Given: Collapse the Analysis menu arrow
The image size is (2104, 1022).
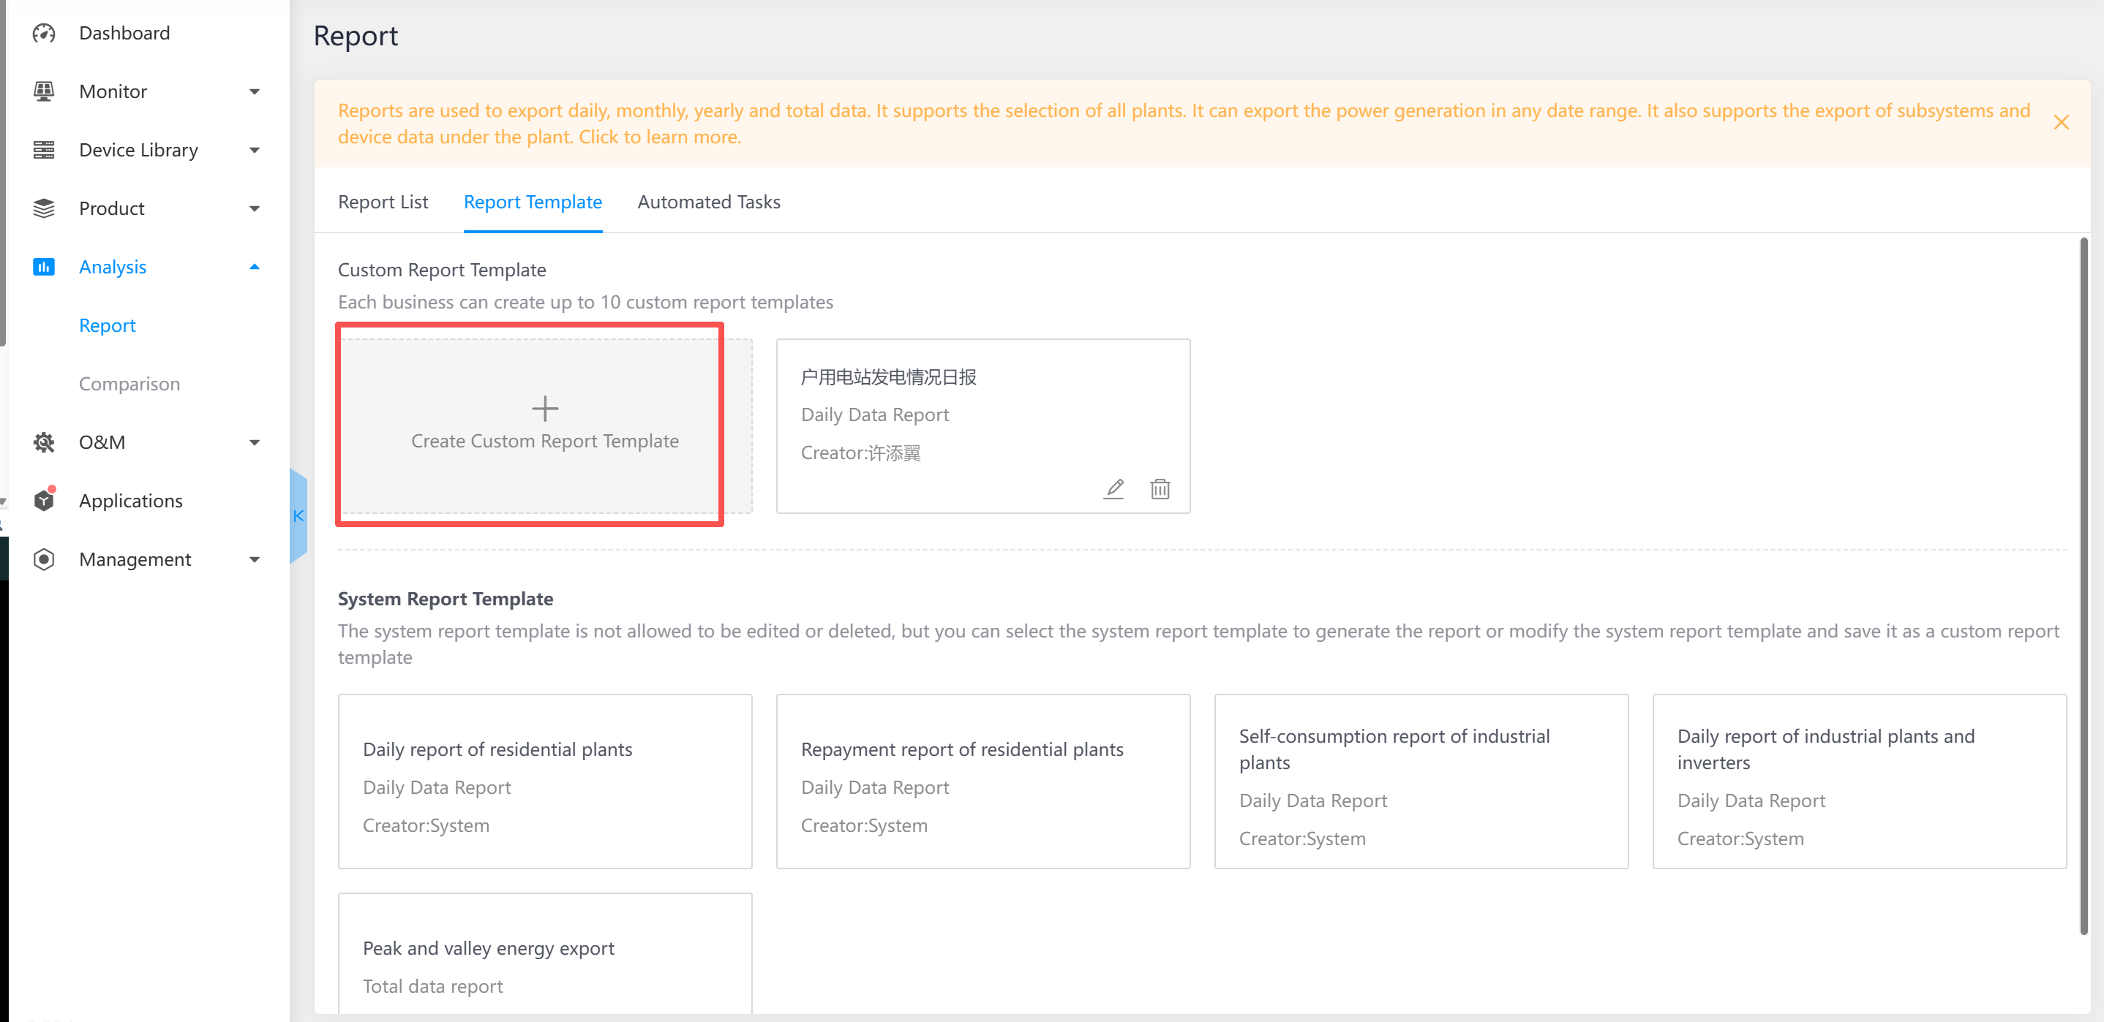Looking at the screenshot, I should click(254, 267).
